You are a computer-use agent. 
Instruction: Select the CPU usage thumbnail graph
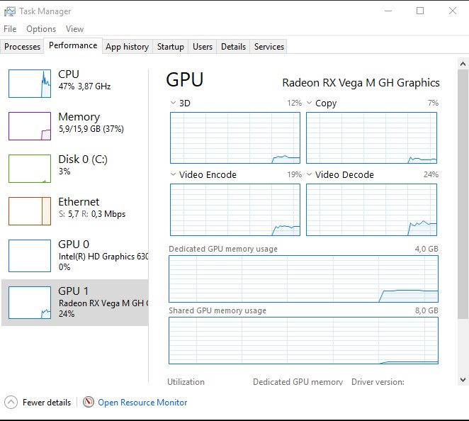tap(30, 84)
